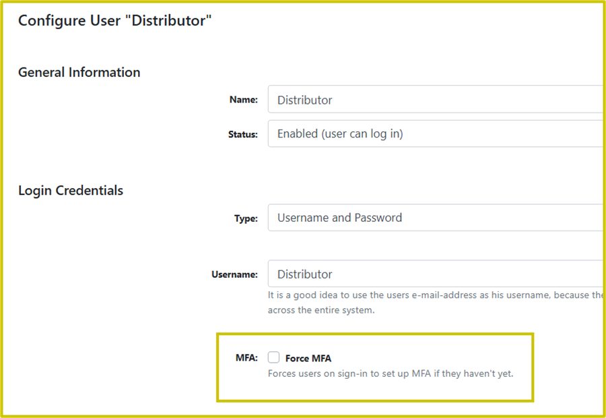Click the 'MFA:' field label
Screen dimensions: 606x418
246,357
